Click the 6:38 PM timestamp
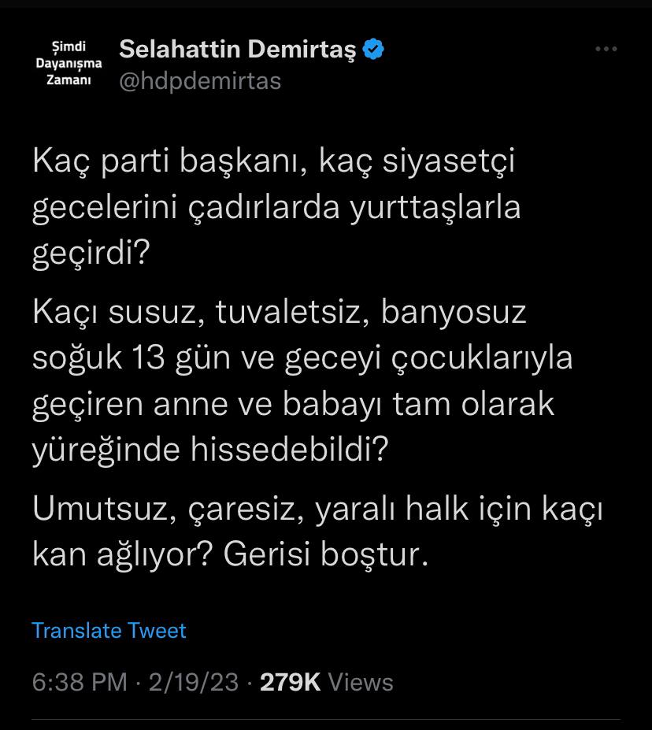Viewport: 652px width, 730px height. [x=79, y=682]
